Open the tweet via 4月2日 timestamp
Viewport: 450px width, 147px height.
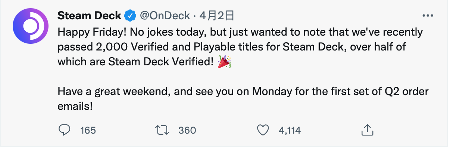217,16
